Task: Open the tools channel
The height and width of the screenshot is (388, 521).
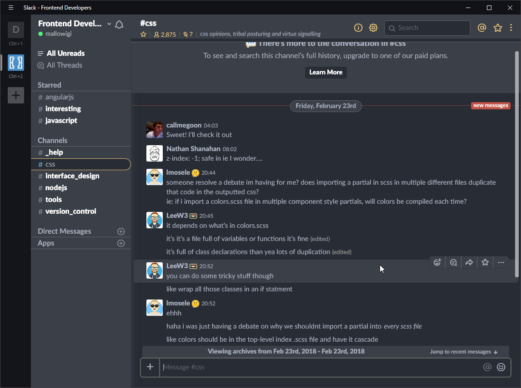Action: pos(81,200)
